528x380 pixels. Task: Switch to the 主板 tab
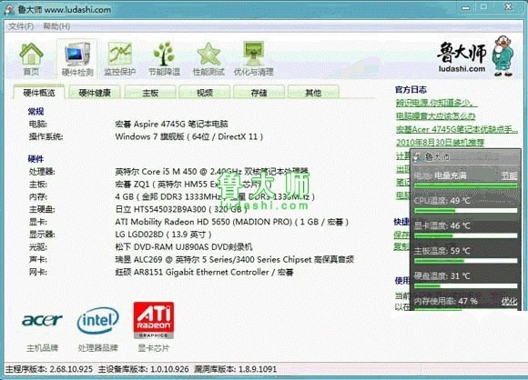[150, 93]
